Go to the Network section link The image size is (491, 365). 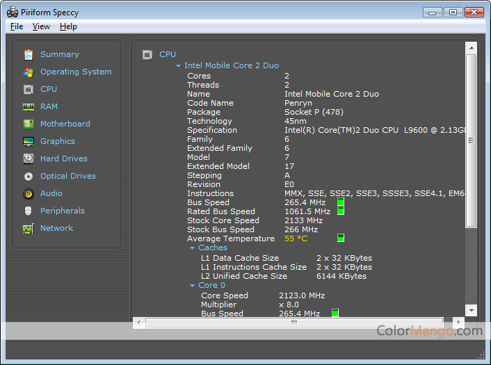56,228
